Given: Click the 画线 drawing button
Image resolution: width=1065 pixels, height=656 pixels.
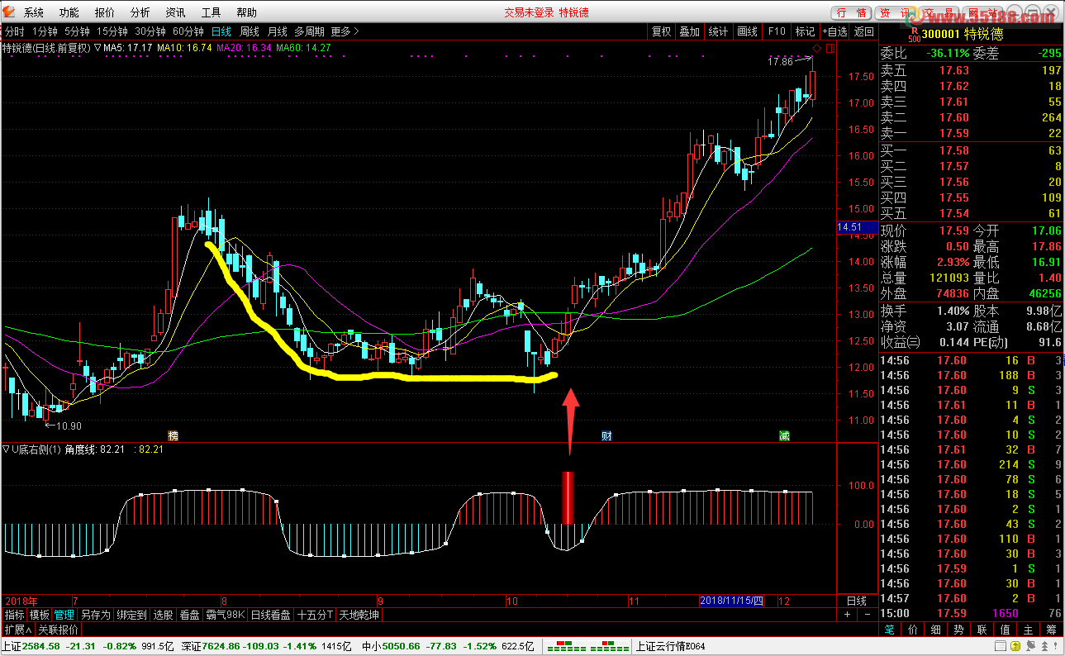Looking at the screenshot, I should point(747,31).
